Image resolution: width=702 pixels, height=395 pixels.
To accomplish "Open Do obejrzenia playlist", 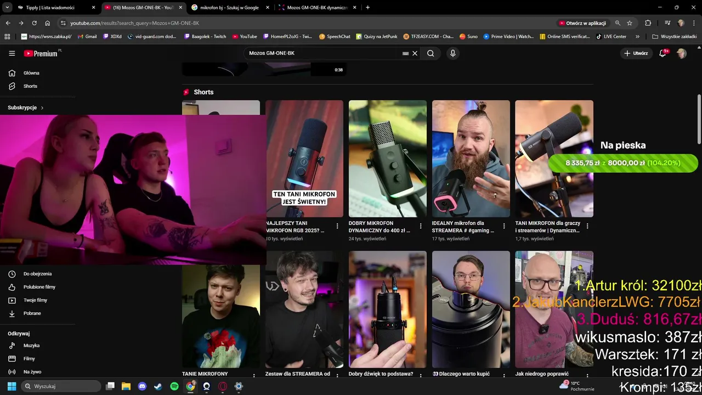I will (x=37, y=274).
